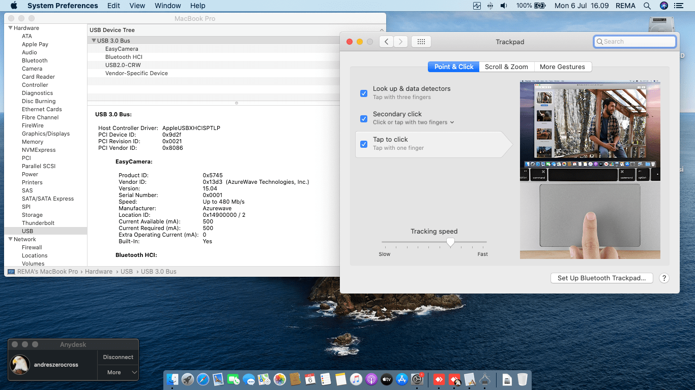695x390 pixels.
Task: Collapse the Network section triangle
Action: 10,239
